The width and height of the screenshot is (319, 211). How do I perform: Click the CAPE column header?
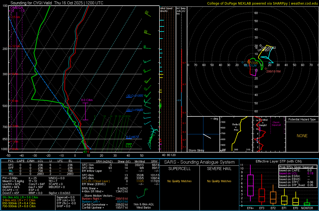[21, 161]
